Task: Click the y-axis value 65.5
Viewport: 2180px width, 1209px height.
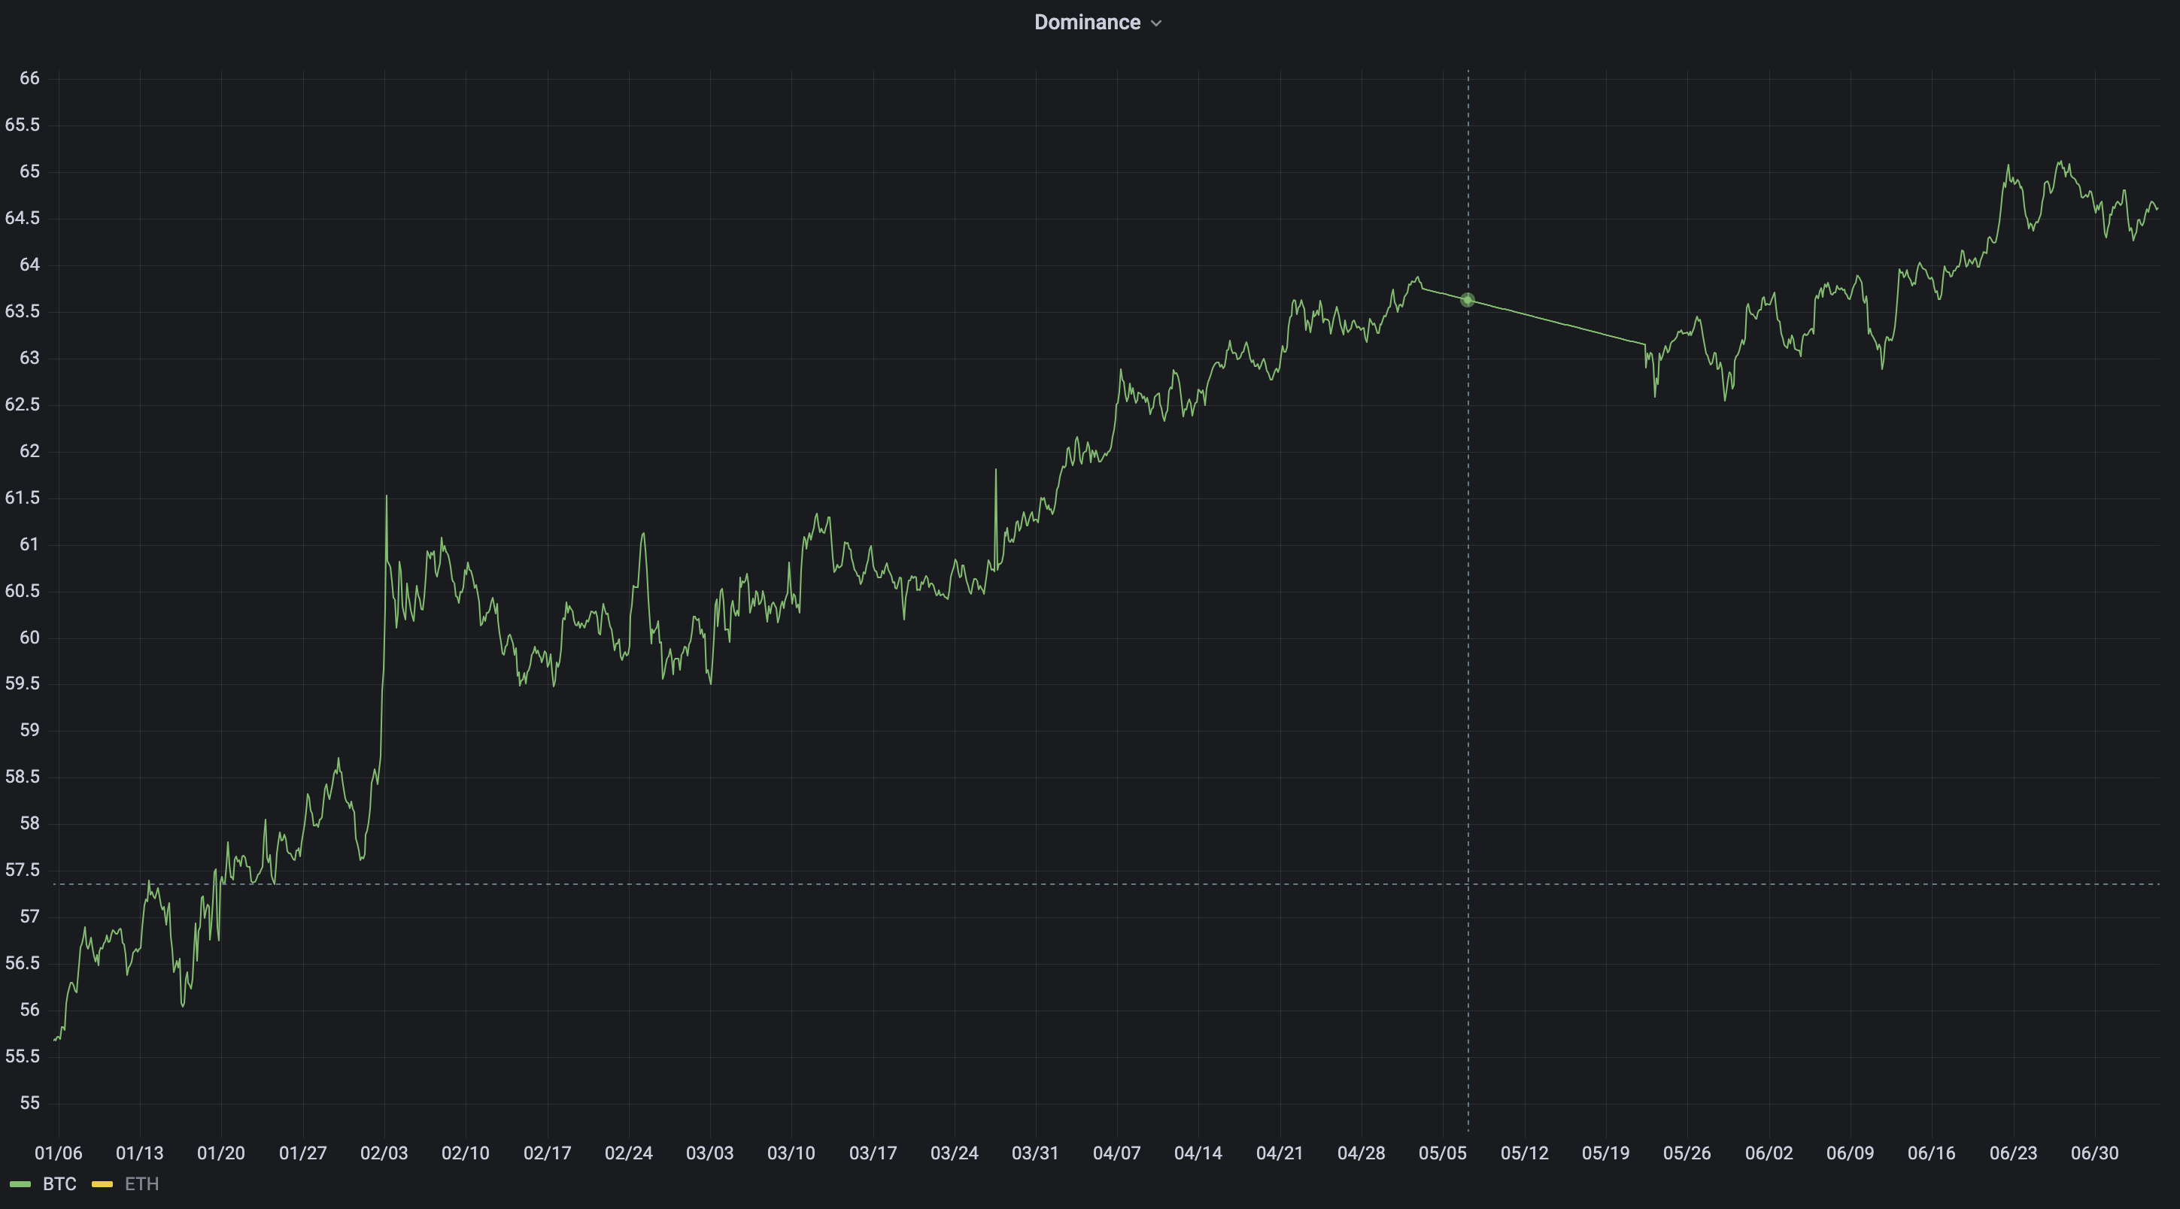Action: [23, 126]
